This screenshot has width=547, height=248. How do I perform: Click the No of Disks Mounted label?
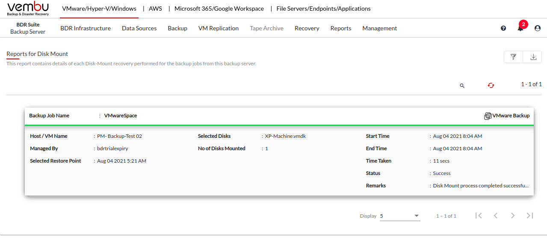click(x=222, y=149)
